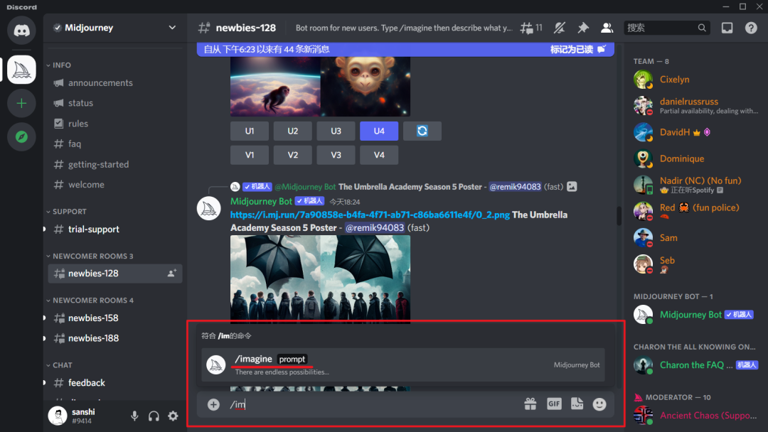Click the Add a Server plus icon
The height and width of the screenshot is (432, 768).
coord(21,104)
